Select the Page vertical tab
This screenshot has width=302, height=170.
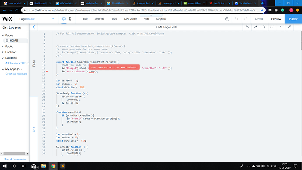click(x=34, y=64)
